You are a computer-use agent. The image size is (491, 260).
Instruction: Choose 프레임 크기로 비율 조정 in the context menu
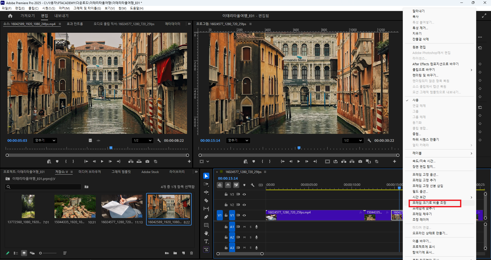coord(429,203)
